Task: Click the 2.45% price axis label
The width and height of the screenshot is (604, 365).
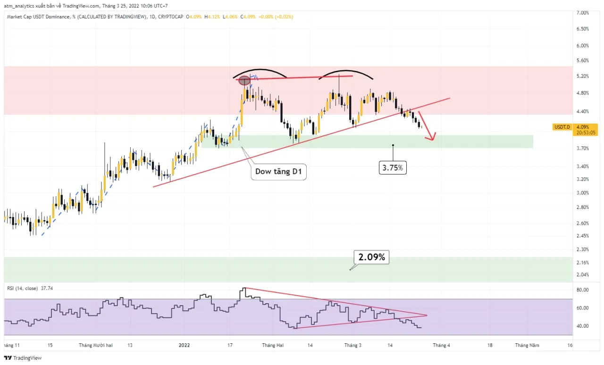Action: click(583, 236)
